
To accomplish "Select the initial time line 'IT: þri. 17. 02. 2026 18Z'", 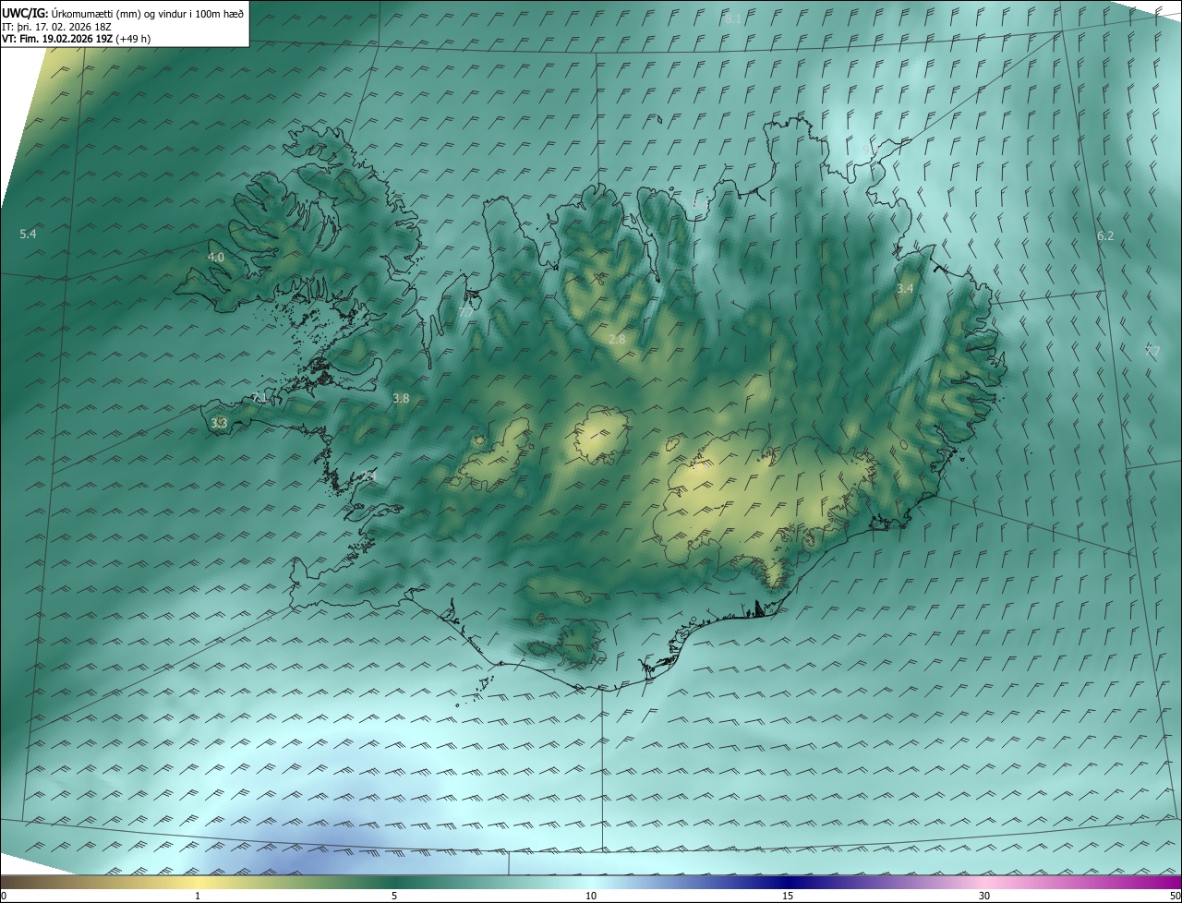I will pos(57,27).
